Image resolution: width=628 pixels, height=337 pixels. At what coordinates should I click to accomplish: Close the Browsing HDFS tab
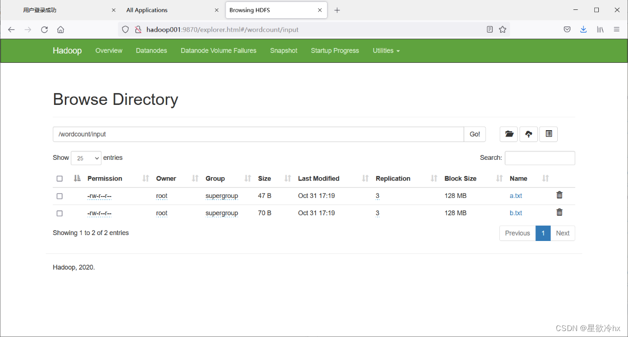point(320,10)
